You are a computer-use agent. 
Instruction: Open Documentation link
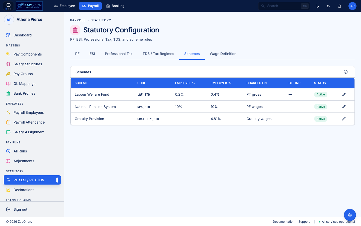[x=284, y=222]
